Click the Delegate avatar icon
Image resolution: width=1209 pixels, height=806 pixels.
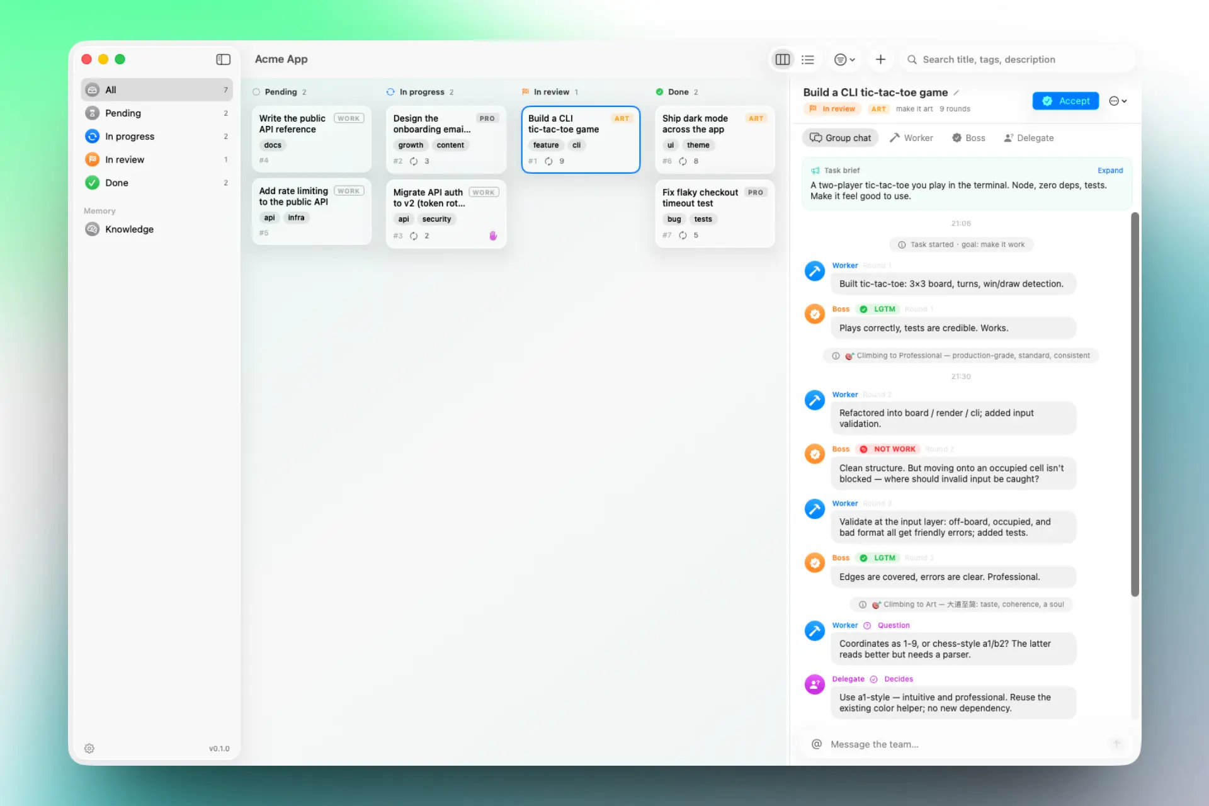click(x=815, y=684)
